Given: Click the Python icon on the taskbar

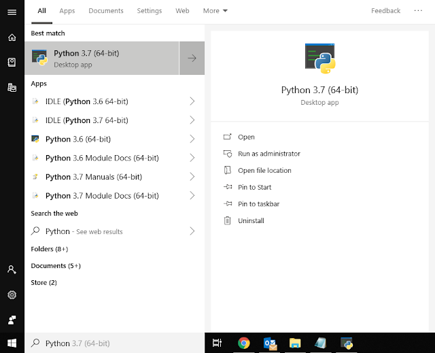Looking at the screenshot, I should tap(347, 343).
